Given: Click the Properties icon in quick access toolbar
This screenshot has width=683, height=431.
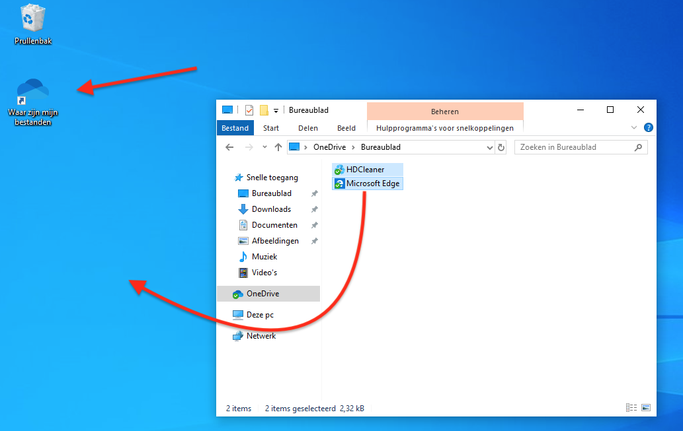Looking at the screenshot, I should click(x=249, y=110).
